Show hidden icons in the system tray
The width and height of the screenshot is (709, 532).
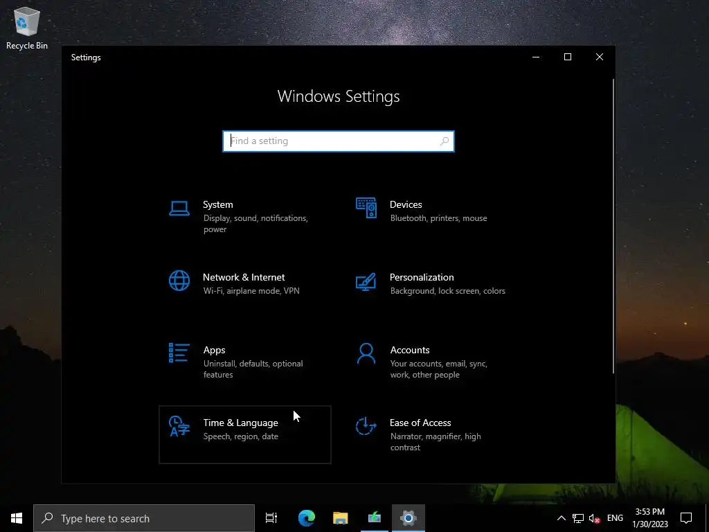pos(561,518)
